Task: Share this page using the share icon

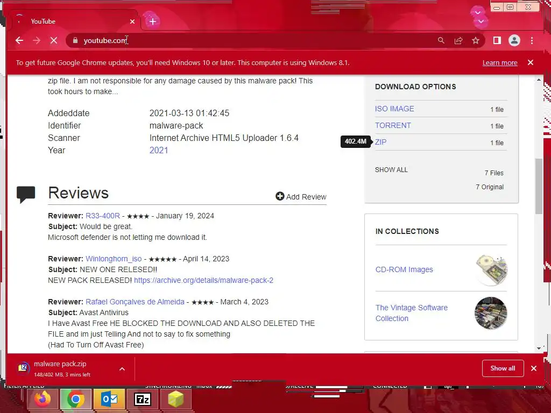Action: click(458, 40)
